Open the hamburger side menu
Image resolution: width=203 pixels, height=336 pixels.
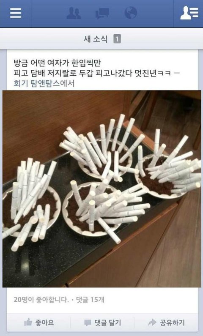(x=16, y=13)
